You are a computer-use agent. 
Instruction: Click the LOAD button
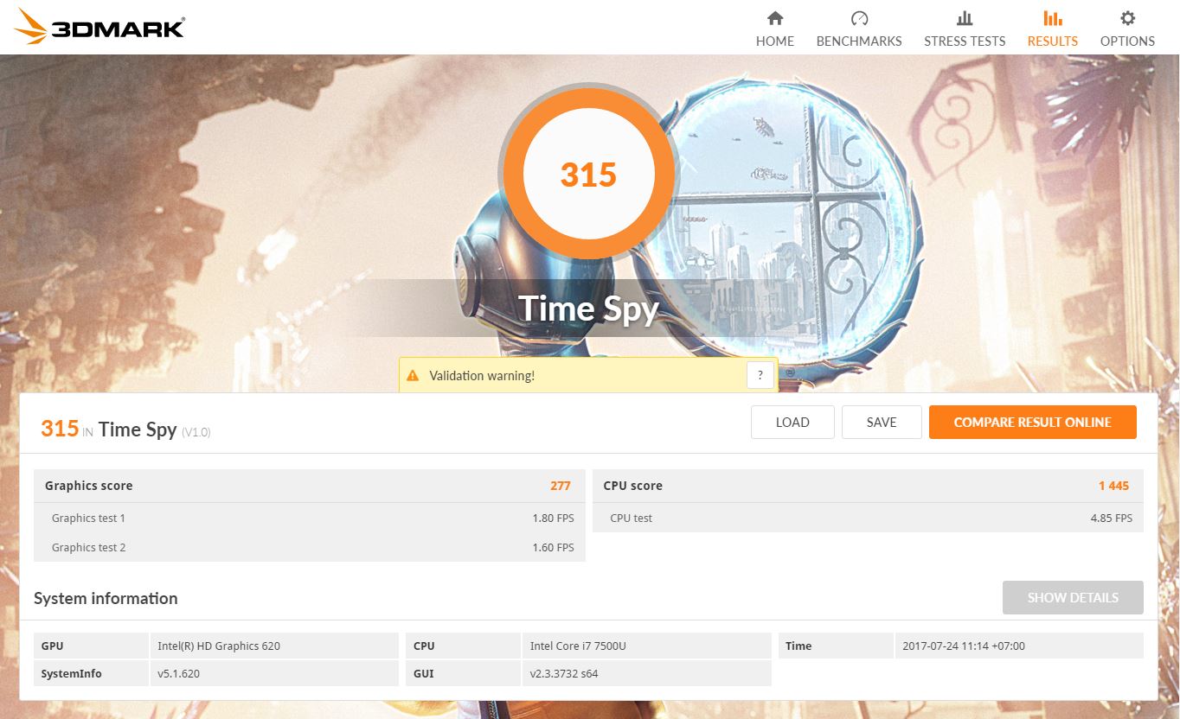point(792,423)
